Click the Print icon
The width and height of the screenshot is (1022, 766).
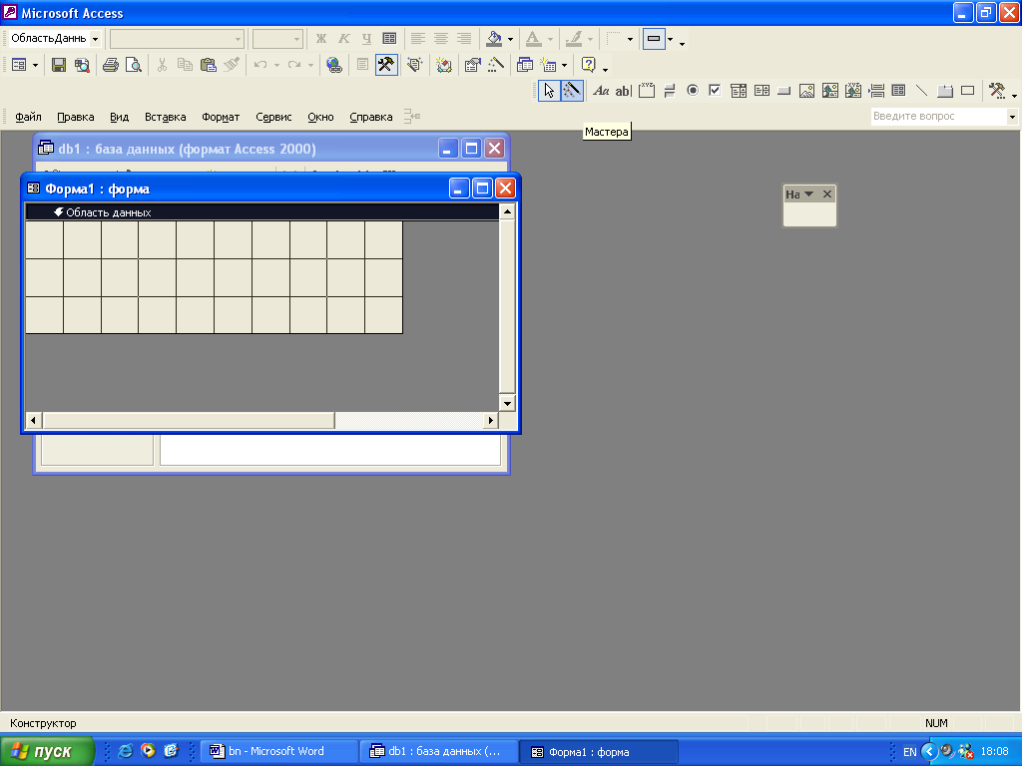[111, 65]
